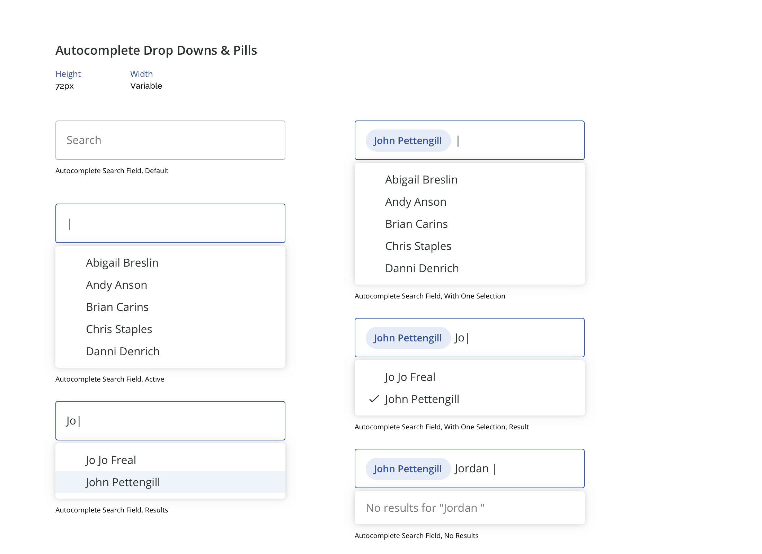
Task: Click John Pettengill pill beside Jordan text
Action: (x=408, y=469)
